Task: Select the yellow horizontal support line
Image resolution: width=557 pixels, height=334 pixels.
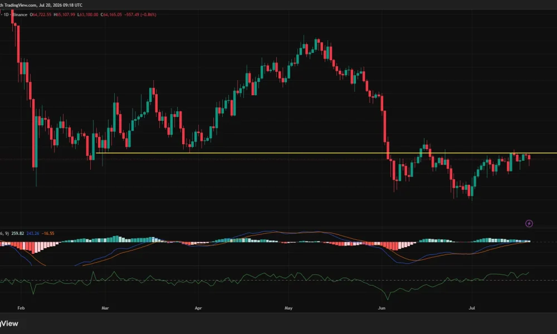Action: click(x=326, y=153)
